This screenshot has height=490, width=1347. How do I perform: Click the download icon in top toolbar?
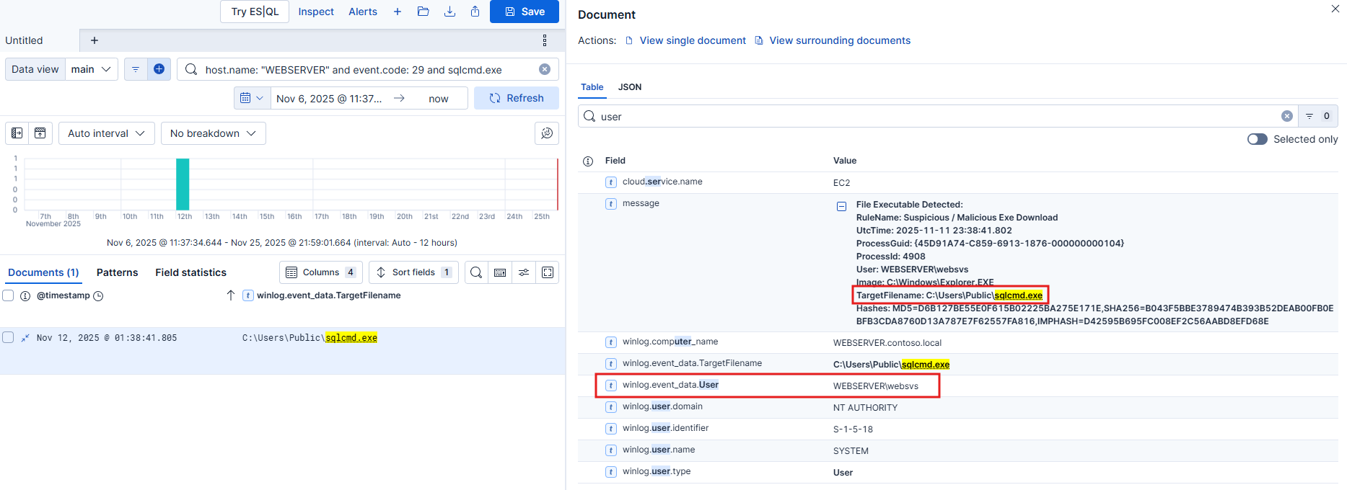449,12
